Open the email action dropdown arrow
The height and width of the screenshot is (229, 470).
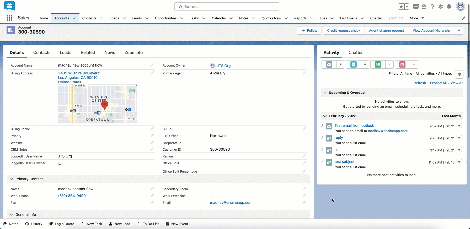[341, 64]
